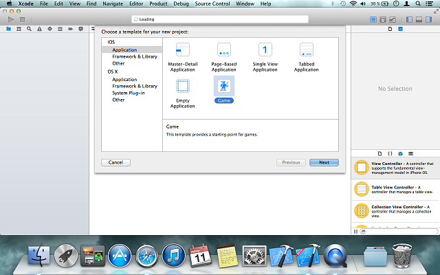The width and height of the screenshot is (440, 275).
Task: Open the Project navigator folder icon
Action: tap(9, 29)
